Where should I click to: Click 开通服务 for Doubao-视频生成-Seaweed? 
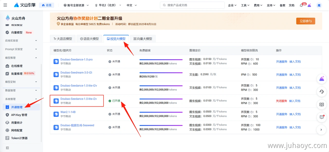tap(282, 127)
